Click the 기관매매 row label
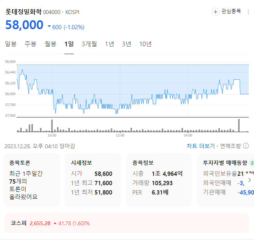Viewport: 254px width, 240px height. pos(214,192)
